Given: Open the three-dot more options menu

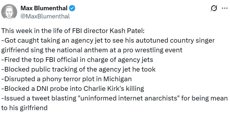Looking at the screenshot, I should pyautogui.click(x=224, y=8).
